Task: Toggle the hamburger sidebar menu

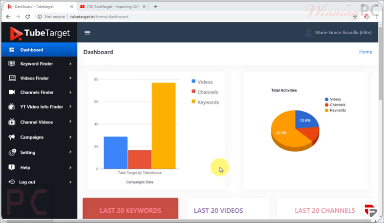Action: [x=87, y=33]
